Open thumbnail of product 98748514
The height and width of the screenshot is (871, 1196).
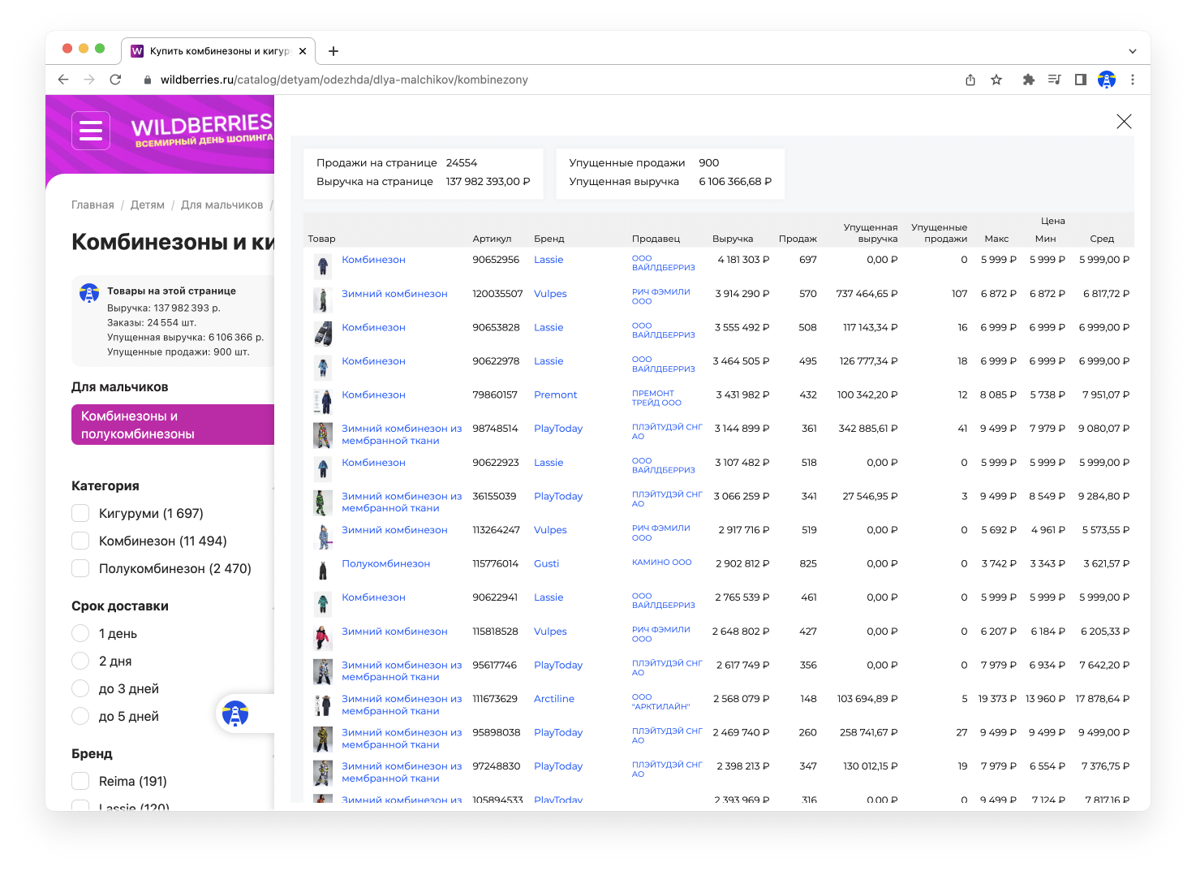[323, 434]
